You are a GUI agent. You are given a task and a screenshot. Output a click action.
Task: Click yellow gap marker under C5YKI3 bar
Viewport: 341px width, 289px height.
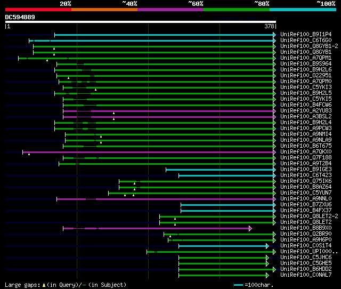point(95,90)
